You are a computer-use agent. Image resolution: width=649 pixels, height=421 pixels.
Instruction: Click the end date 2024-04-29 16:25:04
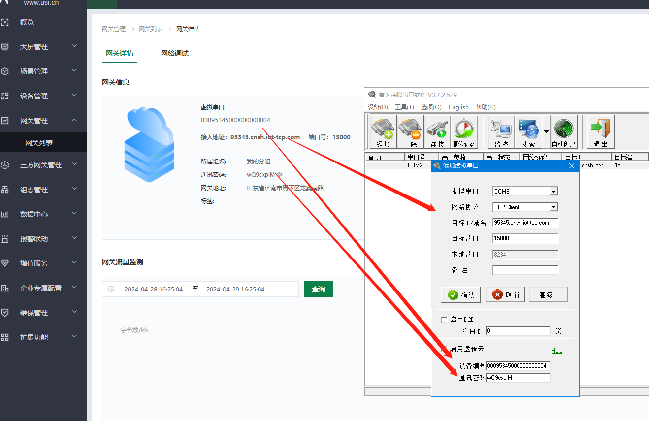click(235, 290)
